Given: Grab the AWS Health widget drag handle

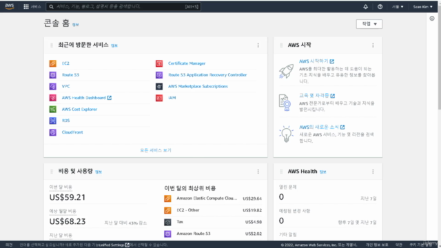Looking at the screenshot, I should pyautogui.click(x=281, y=172).
